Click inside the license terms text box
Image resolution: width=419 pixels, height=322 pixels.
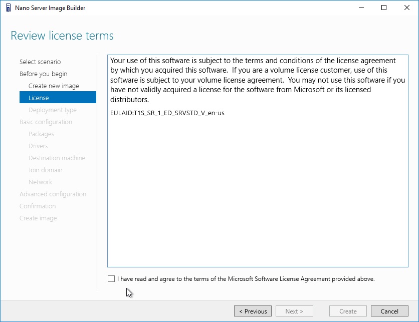click(258, 161)
